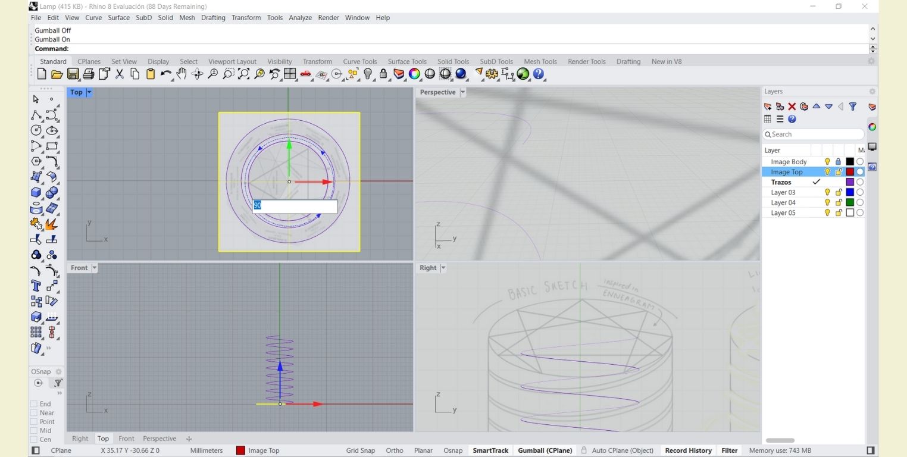Open Object Properties color wheel icon

[414, 74]
